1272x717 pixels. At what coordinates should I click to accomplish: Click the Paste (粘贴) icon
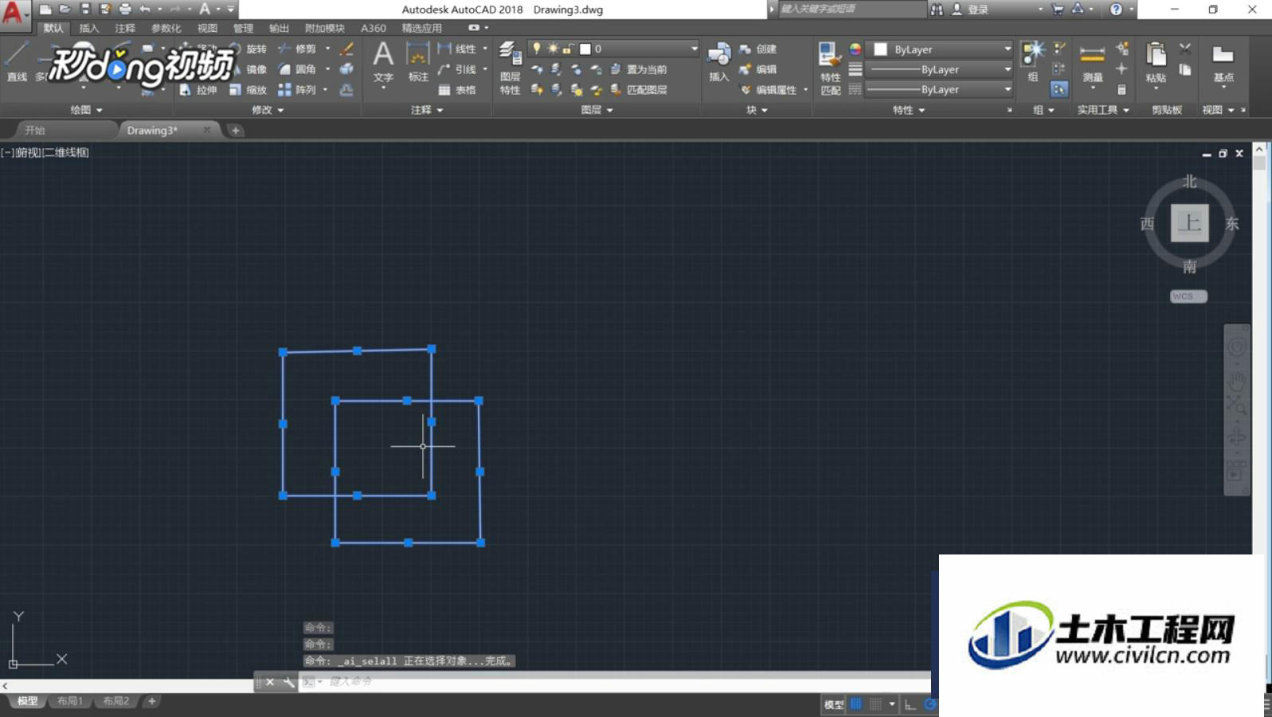1156,64
